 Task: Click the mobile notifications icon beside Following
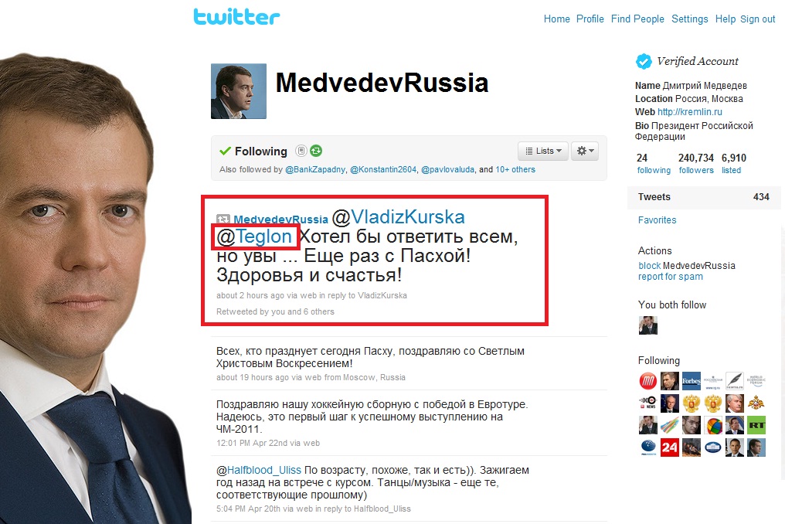[x=301, y=151]
